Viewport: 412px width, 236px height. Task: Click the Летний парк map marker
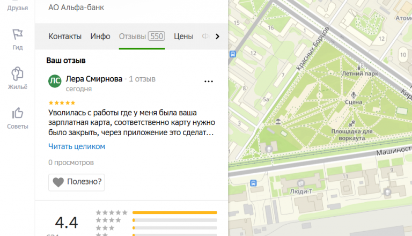tap(360, 66)
